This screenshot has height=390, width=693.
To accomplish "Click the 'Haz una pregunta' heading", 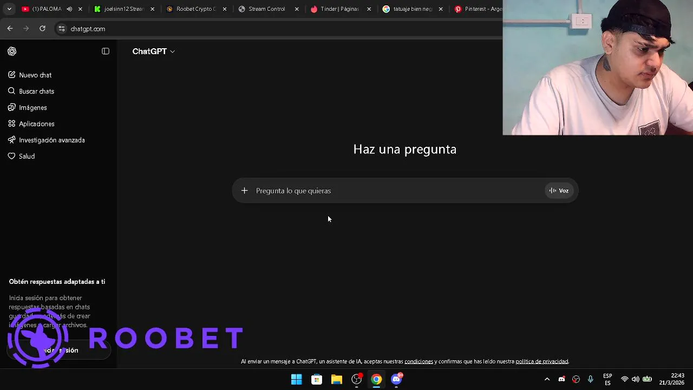I will point(405,149).
